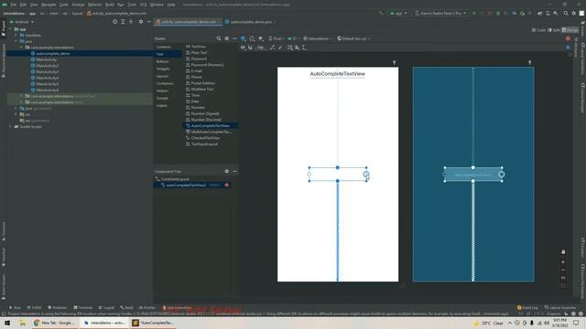Choose AutoCompleteTextView from the palette

[x=210, y=126]
